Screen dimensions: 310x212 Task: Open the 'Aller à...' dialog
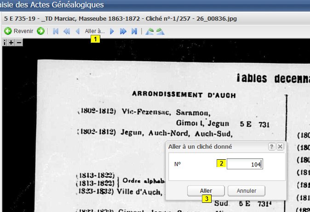pos(95,31)
